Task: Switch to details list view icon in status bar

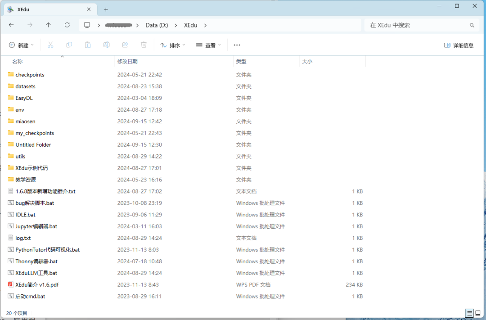Action: (x=469, y=313)
